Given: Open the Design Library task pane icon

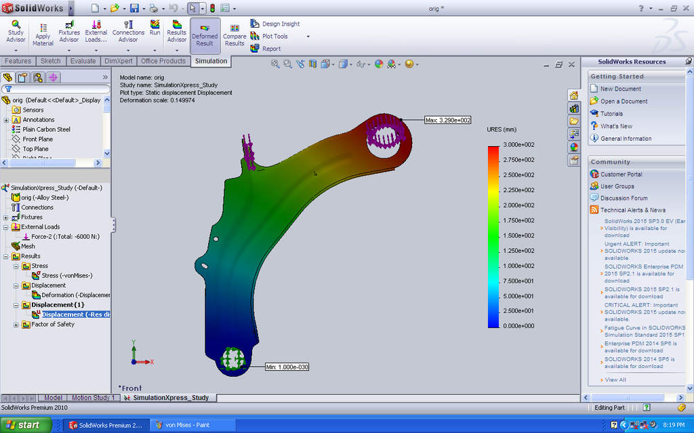Looking at the screenshot, I should click(574, 108).
